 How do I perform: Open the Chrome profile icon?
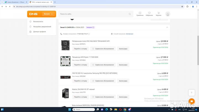(193, 6)
